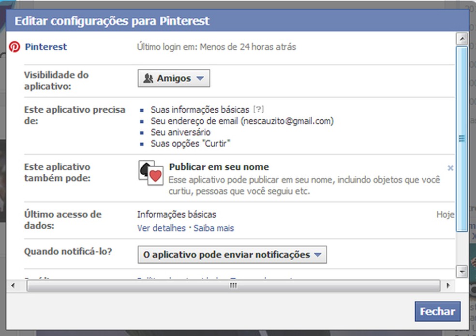Image resolution: width=476 pixels, height=336 pixels.
Task: Click the vertical scrollbar thumb
Action: click(x=462, y=138)
